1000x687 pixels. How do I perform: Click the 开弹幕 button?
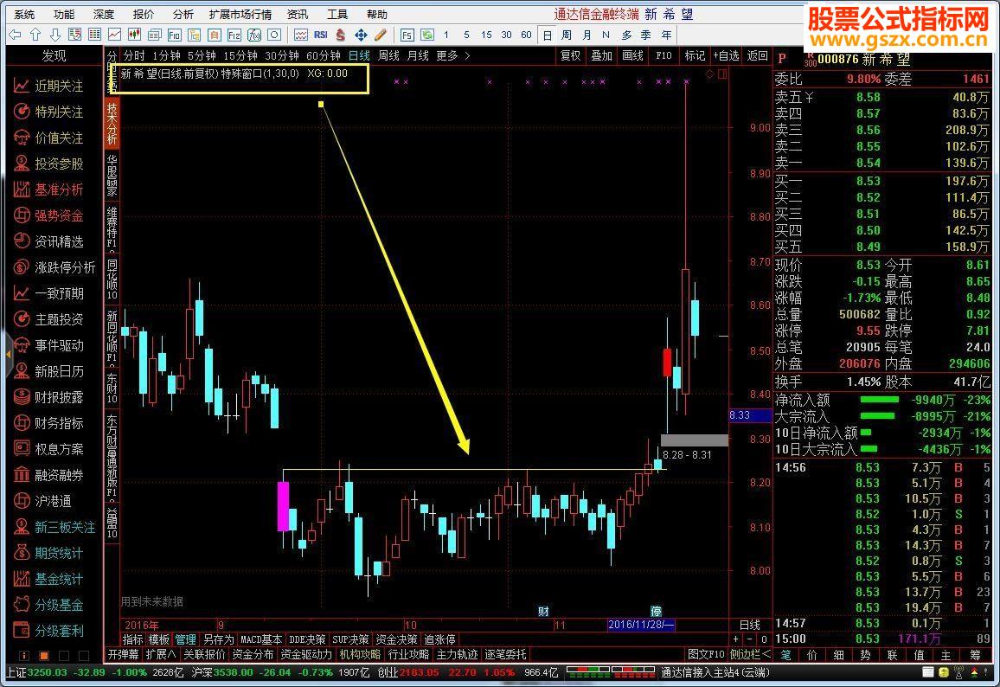click(x=123, y=654)
